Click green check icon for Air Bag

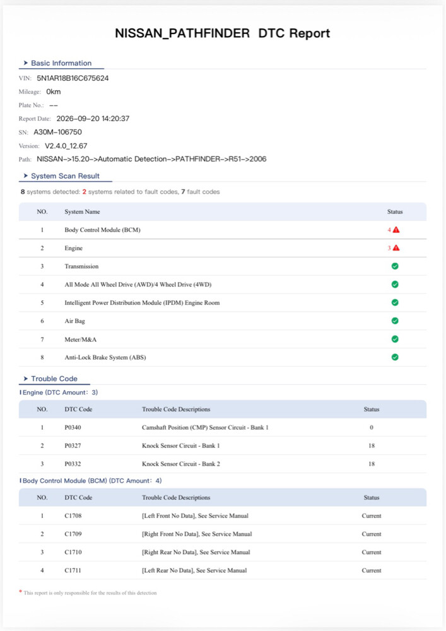tap(395, 321)
